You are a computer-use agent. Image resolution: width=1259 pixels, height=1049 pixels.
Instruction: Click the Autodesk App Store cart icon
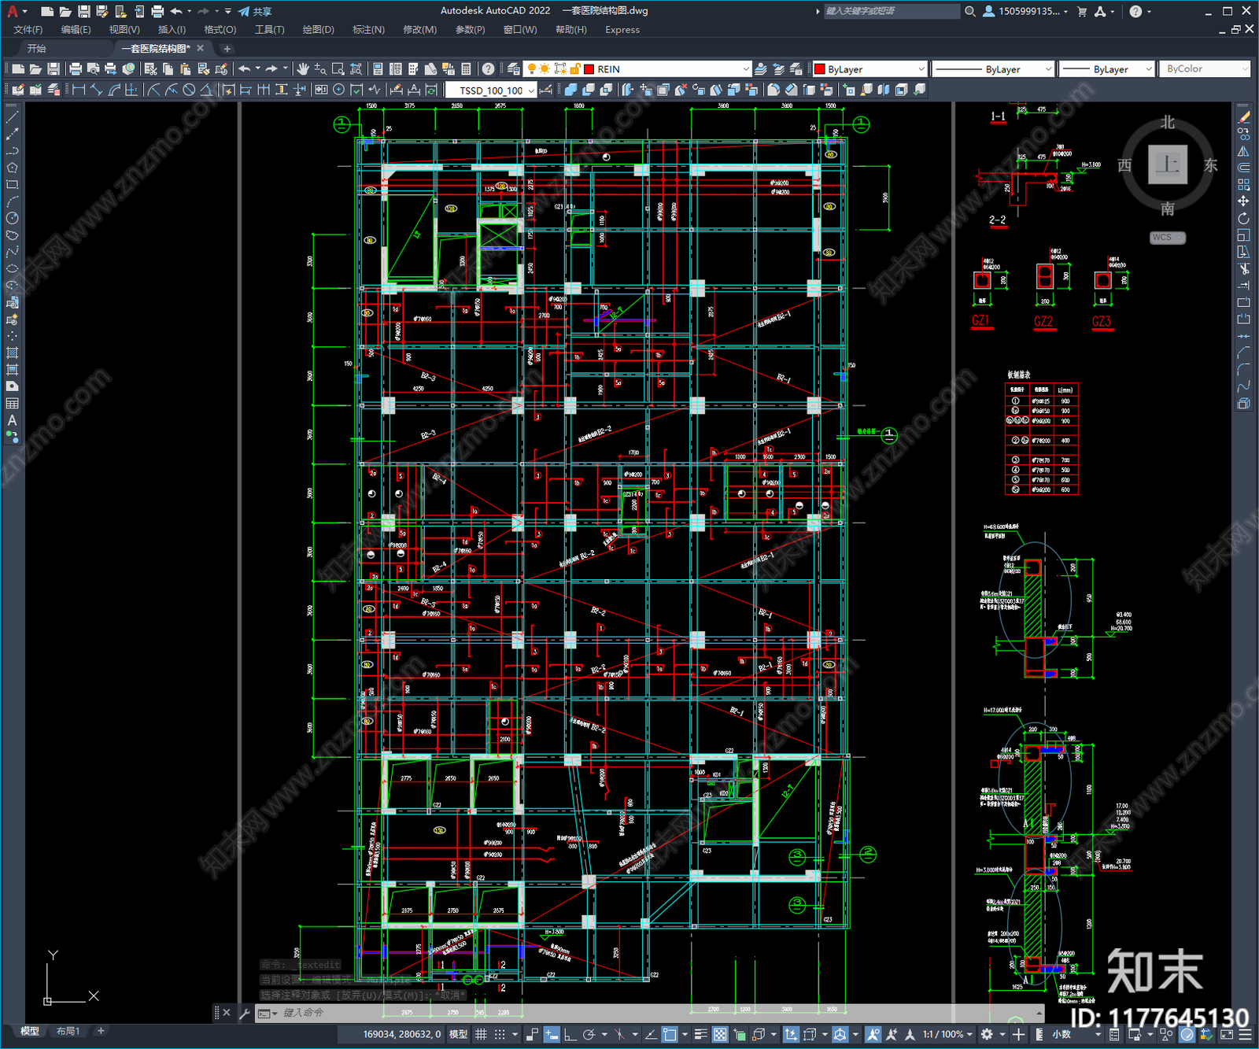tap(1082, 11)
